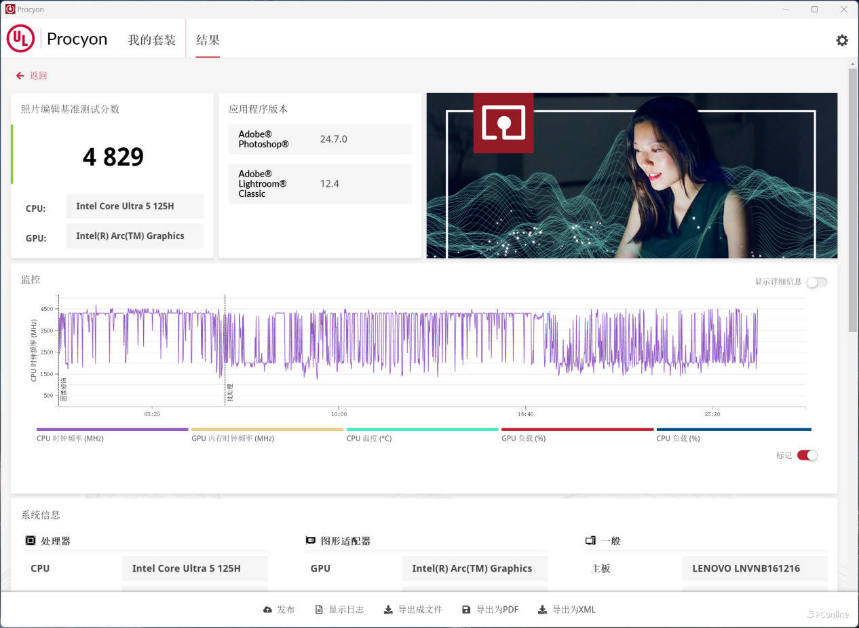Select the yellow GPU 内存时钟频率 legend bar
This screenshot has height=628, width=859.
click(x=267, y=429)
